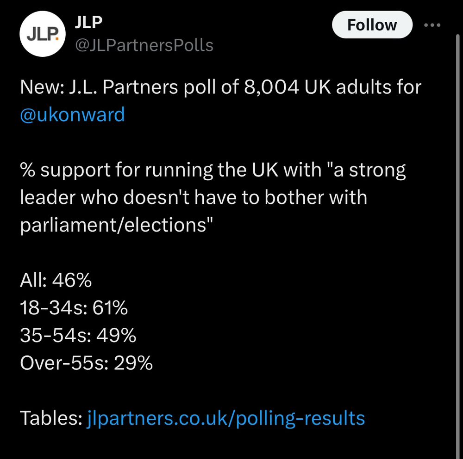
Task: Open the JLP display name
Action: pos(88,22)
